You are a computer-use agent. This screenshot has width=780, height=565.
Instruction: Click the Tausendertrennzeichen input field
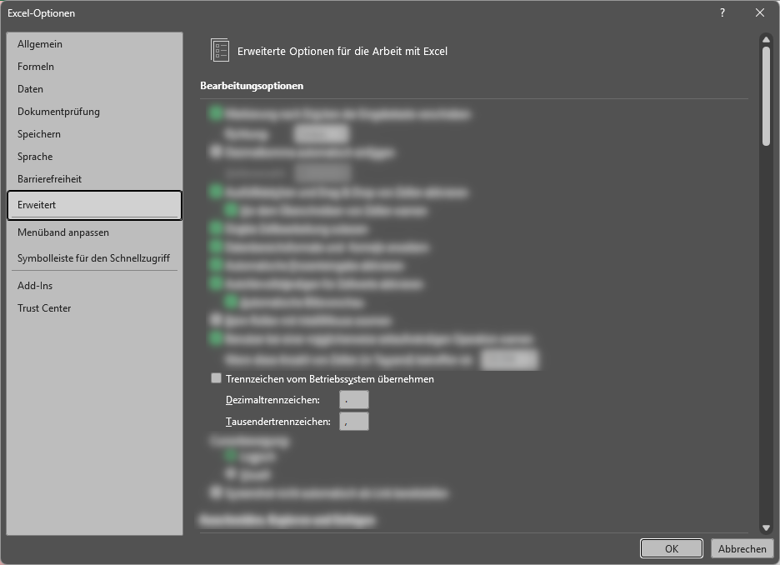pyautogui.click(x=353, y=422)
